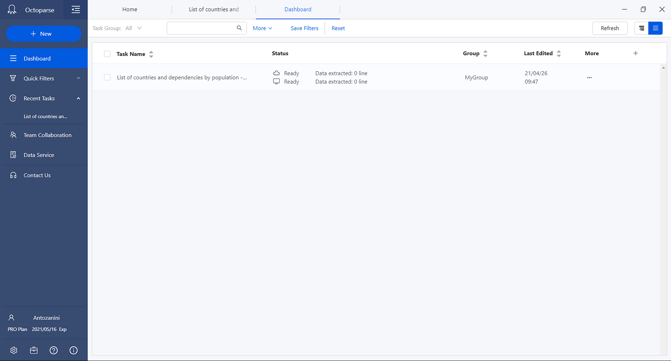Switch to the Home tab
671x361 pixels.
[x=130, y=9]
